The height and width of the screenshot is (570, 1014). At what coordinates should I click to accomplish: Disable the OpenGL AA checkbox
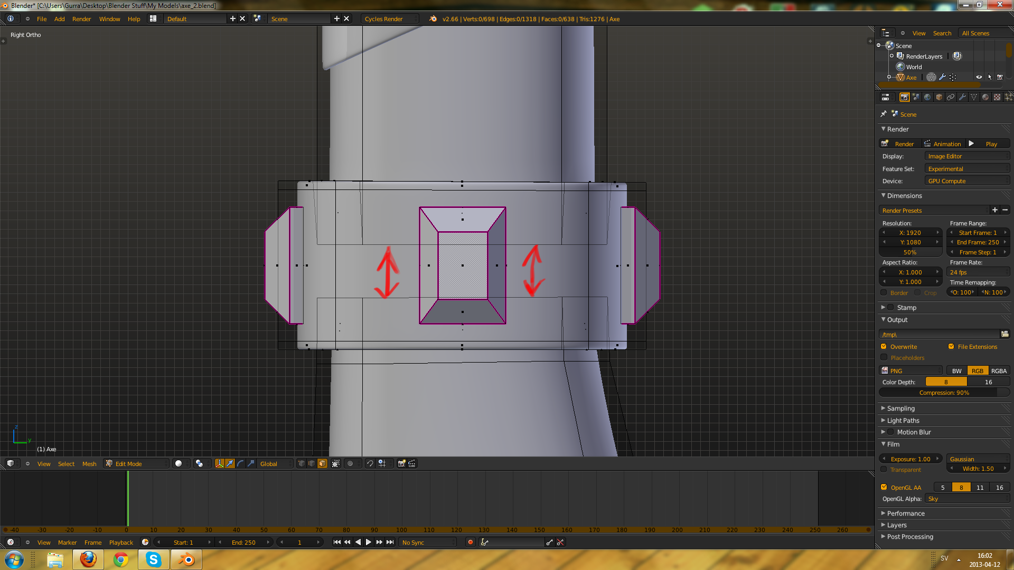tap(884, 487)
